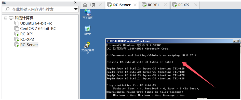
Task: Close the 库 library panel
Action: 75,3
